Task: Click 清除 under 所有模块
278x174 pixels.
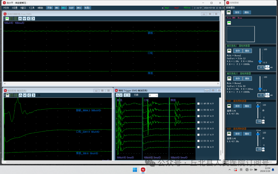Action: tap(246, 12)
